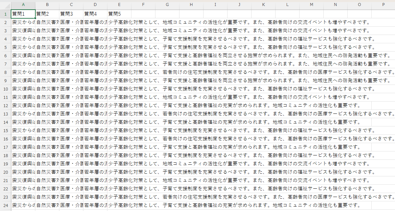Select column N header
The width and height of the screenshot is (395, 211).
[335, 5]
